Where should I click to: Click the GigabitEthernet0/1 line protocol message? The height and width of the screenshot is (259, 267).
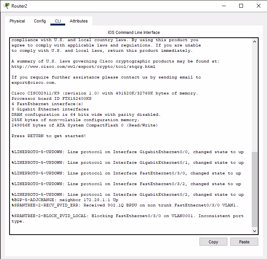point(127,163)
